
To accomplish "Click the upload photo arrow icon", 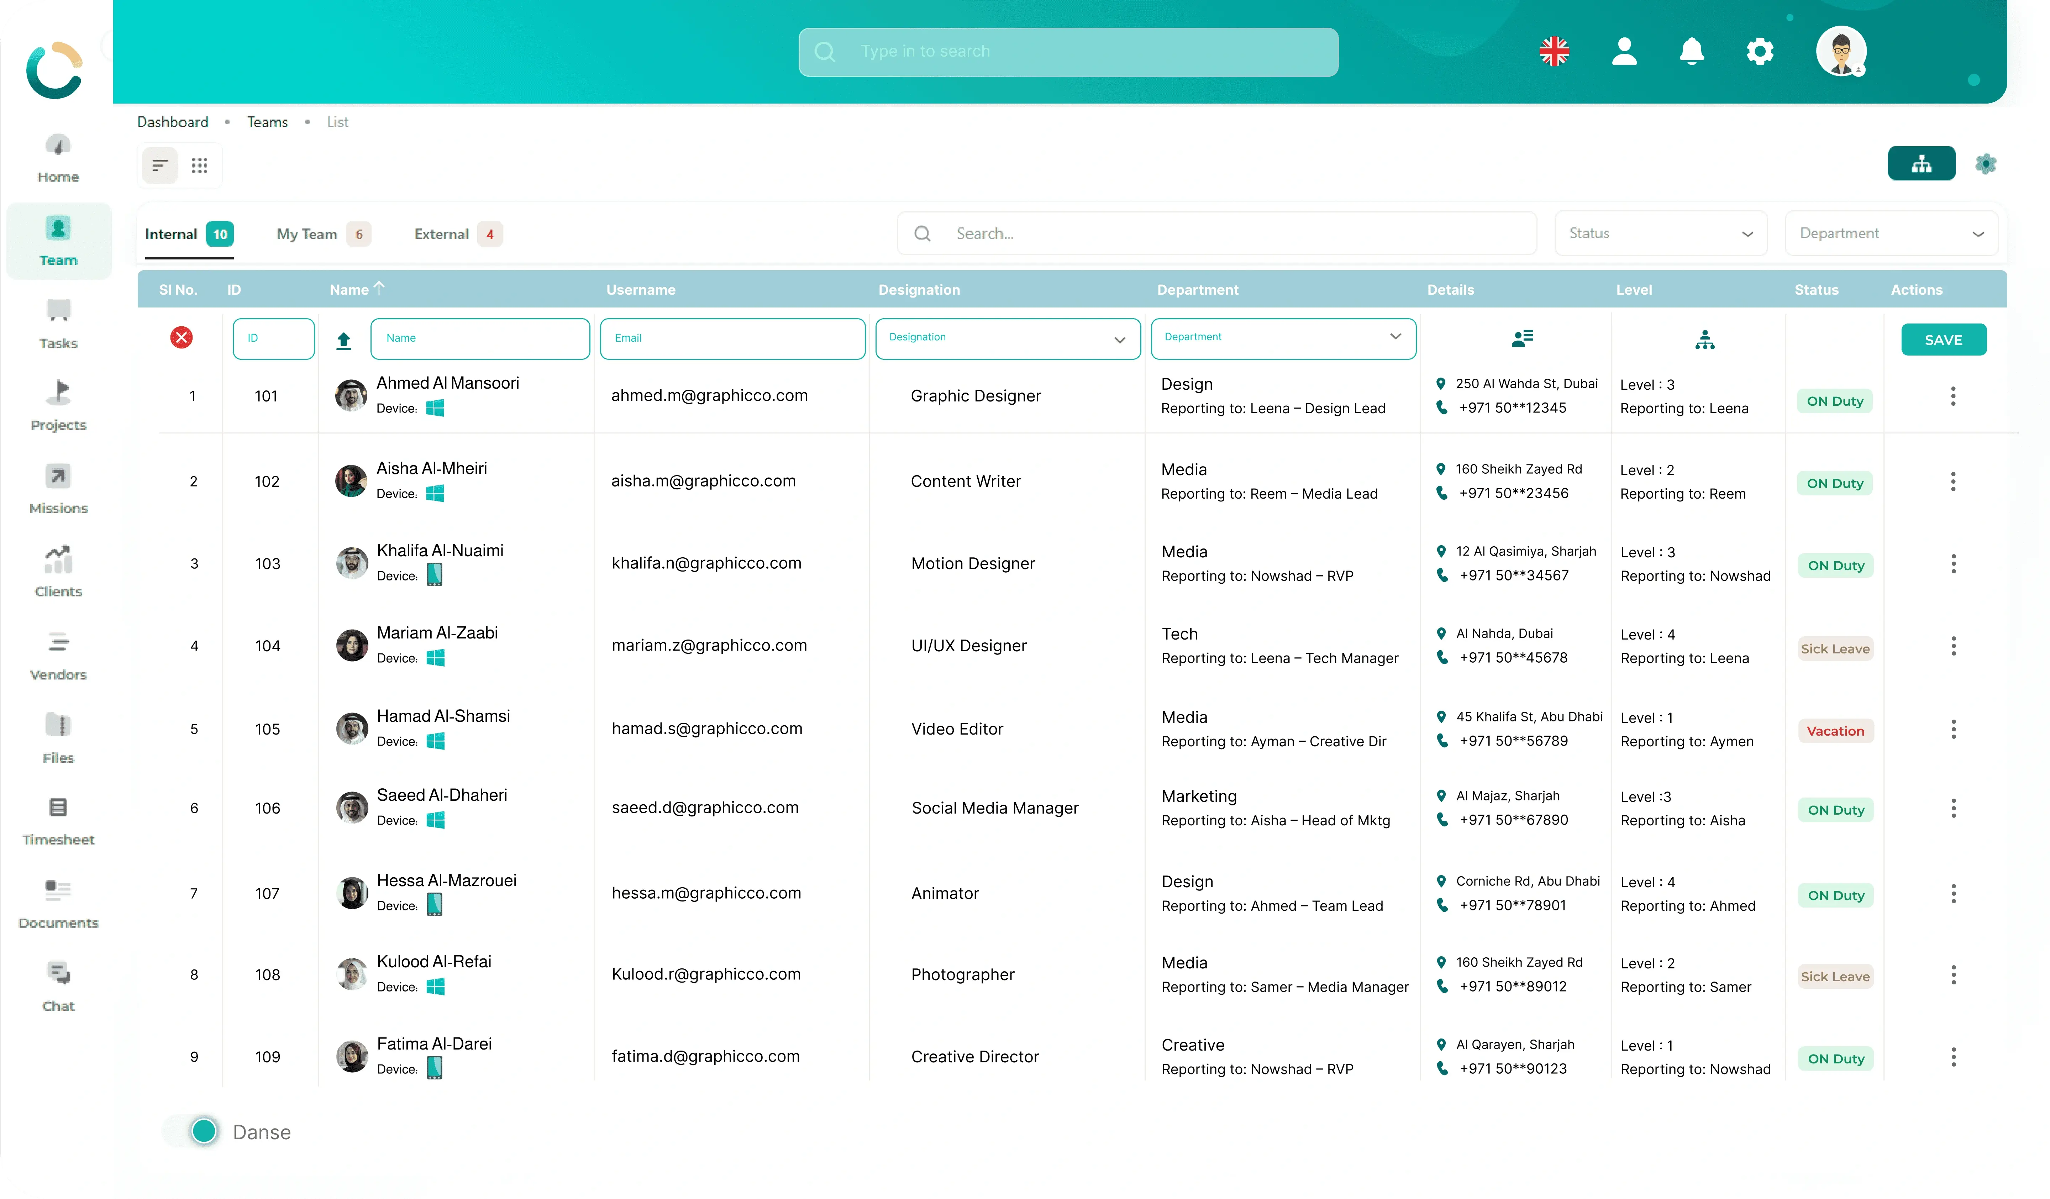I will point(343,340).
